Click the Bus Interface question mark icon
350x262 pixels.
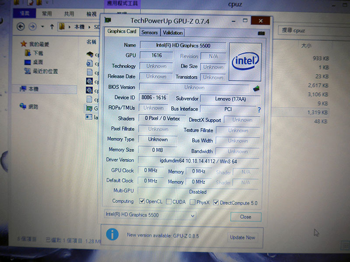coord(259,110)
